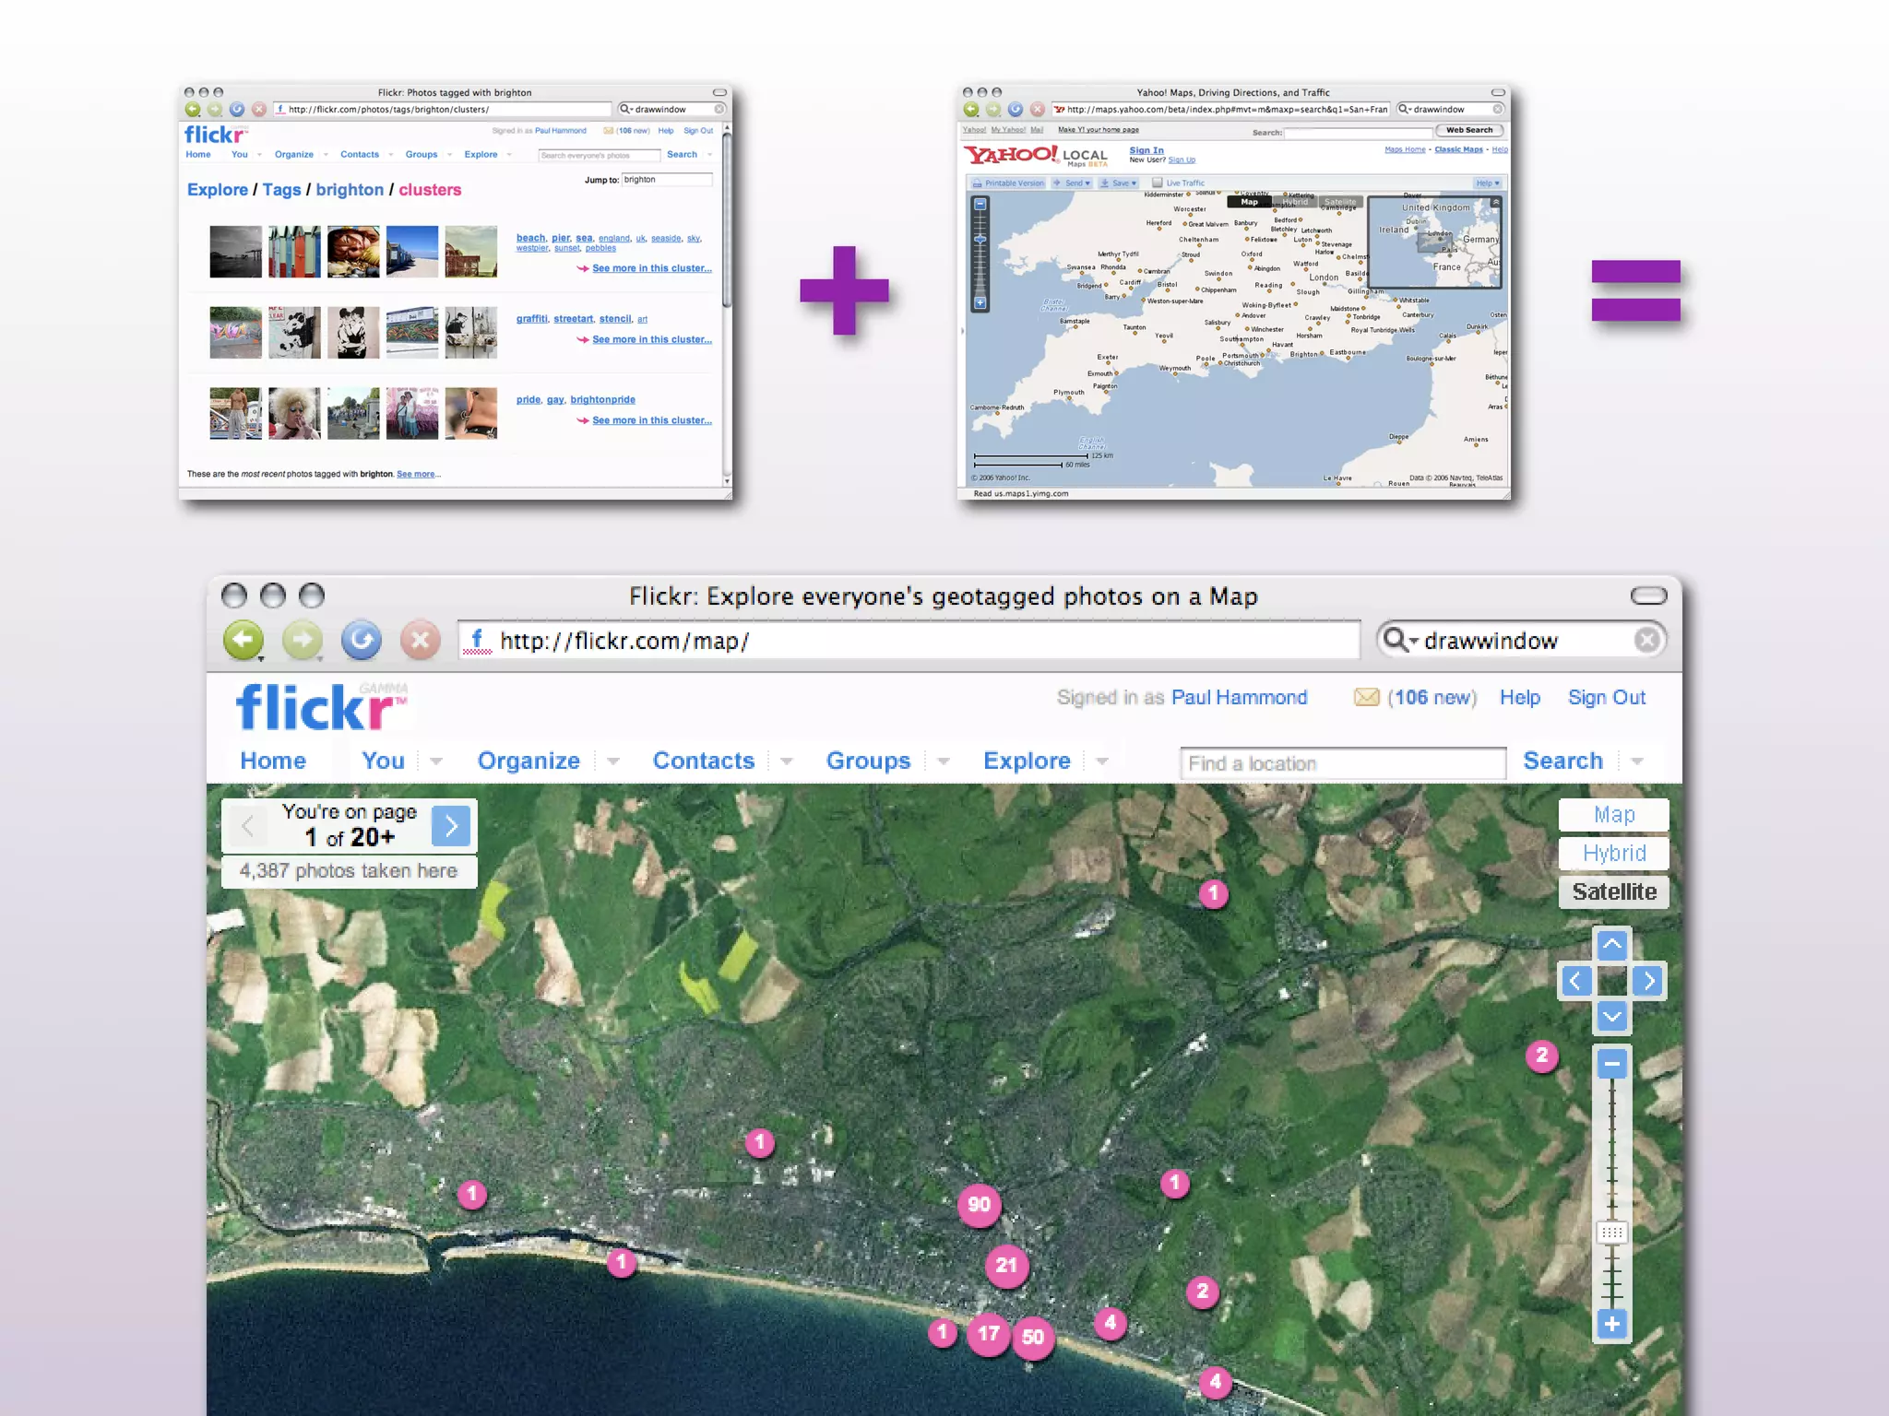Click the Sign Out link
This screenshot has width=1889, height=1416.
[x=1606, y=698]
